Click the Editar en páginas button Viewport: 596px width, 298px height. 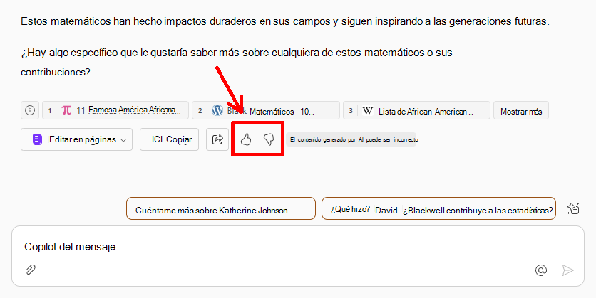[68, 139]
